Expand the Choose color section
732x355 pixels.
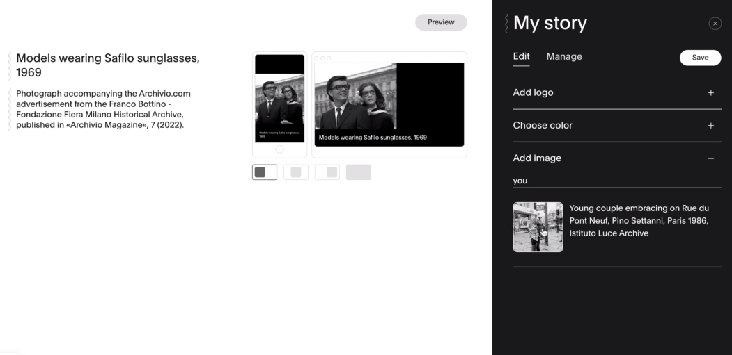(x=710, y=125)
